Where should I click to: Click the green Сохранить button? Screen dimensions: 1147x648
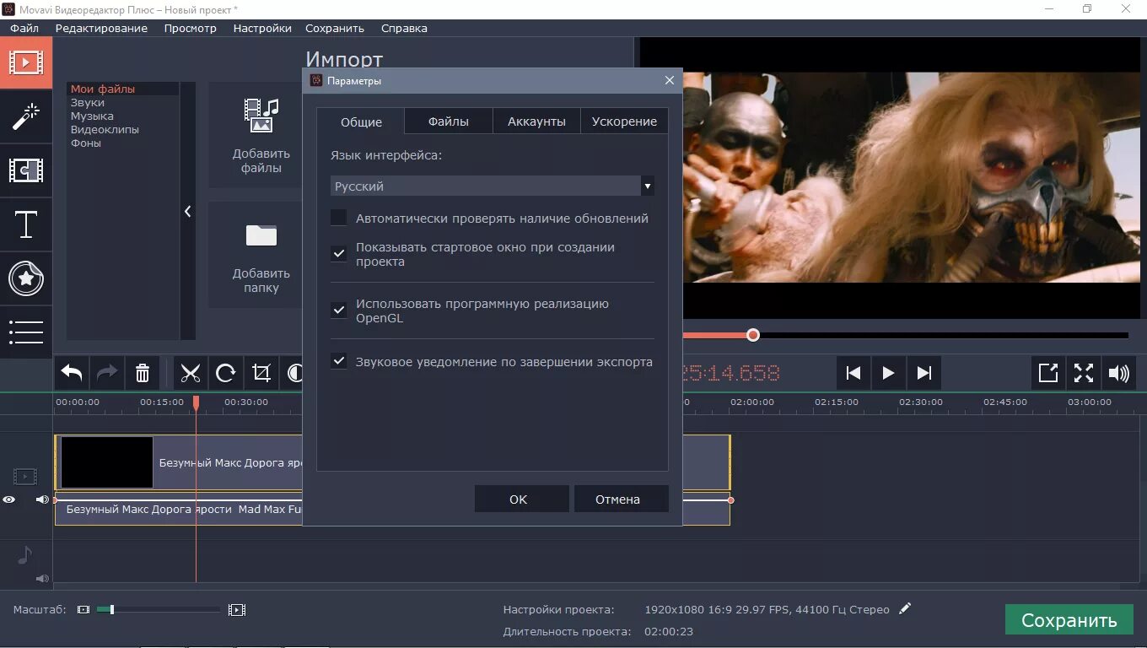tap(1069, 620)
